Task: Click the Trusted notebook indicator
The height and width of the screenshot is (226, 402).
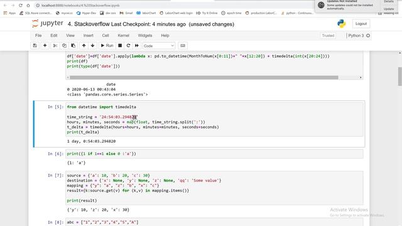Action: click(x=328, y=36)
